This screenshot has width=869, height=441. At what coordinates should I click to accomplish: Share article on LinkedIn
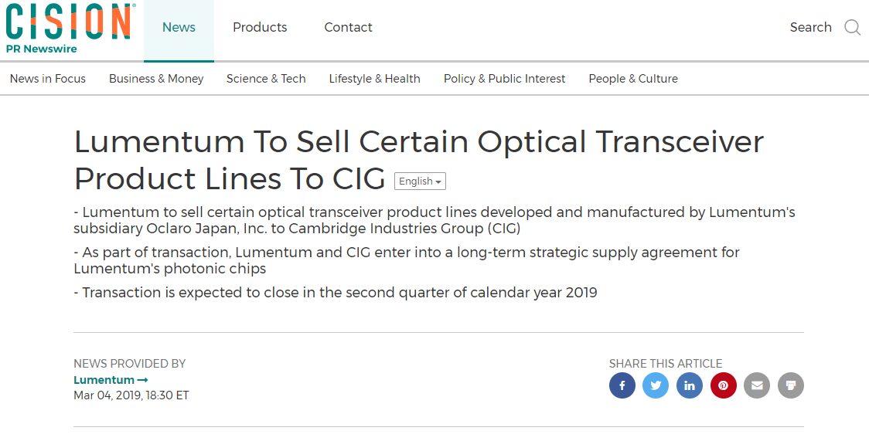point(690,385)
